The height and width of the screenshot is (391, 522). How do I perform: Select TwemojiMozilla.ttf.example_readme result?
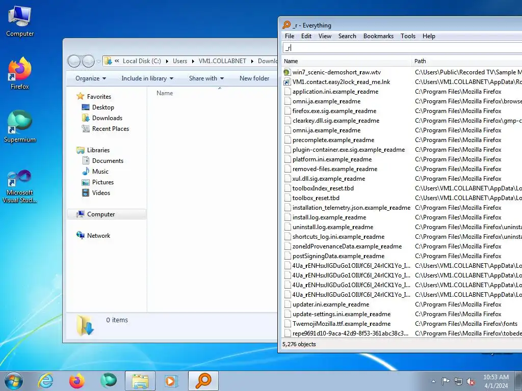341,323
